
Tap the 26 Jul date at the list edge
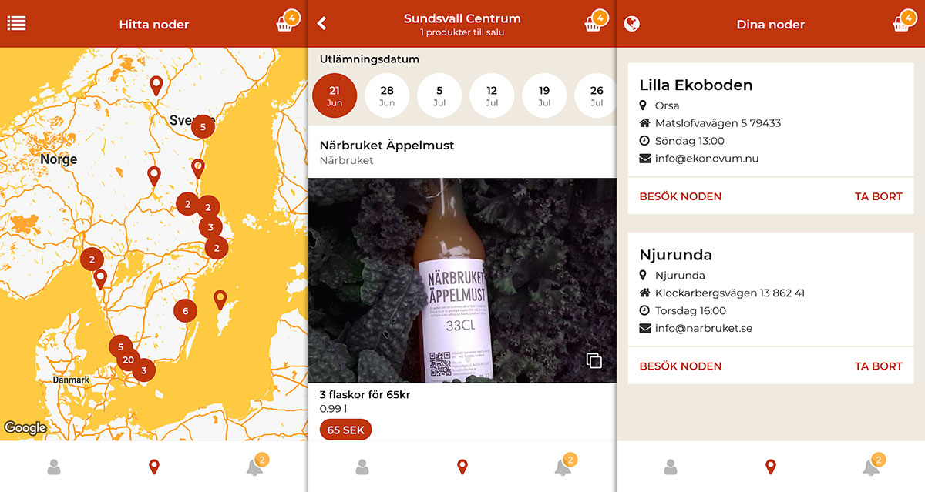click(595, 95)
